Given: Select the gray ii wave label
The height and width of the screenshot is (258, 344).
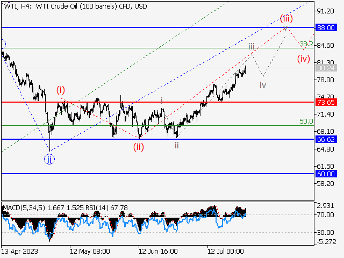Looking at the screenshot, I should point(177,145).
